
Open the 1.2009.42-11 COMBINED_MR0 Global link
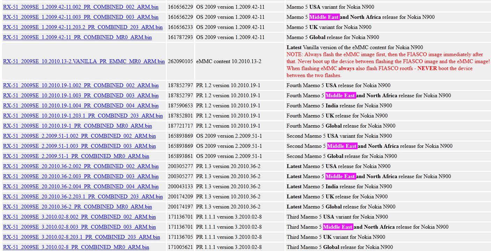pos(77,37)
